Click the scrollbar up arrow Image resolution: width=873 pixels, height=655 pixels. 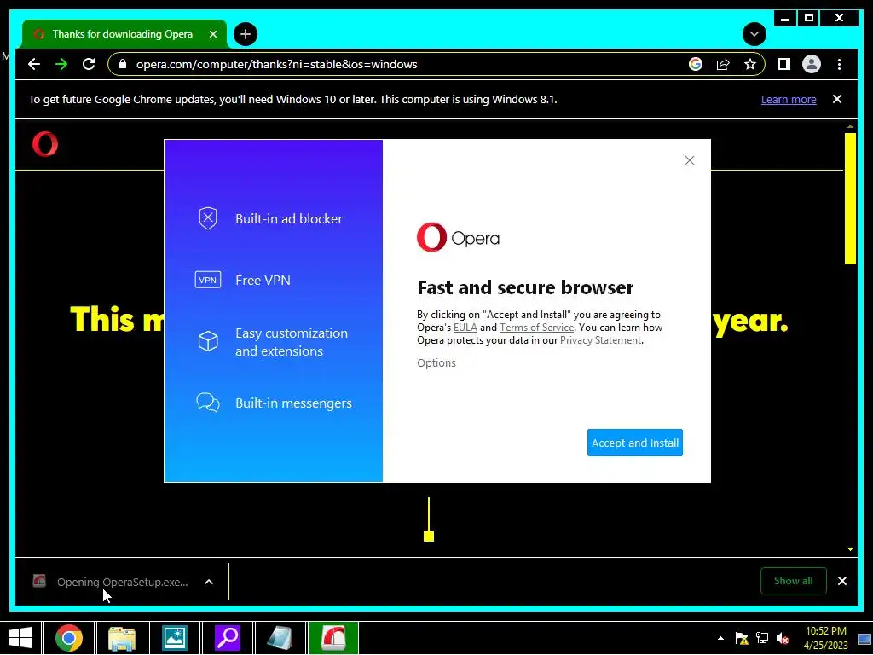[850, 126]
